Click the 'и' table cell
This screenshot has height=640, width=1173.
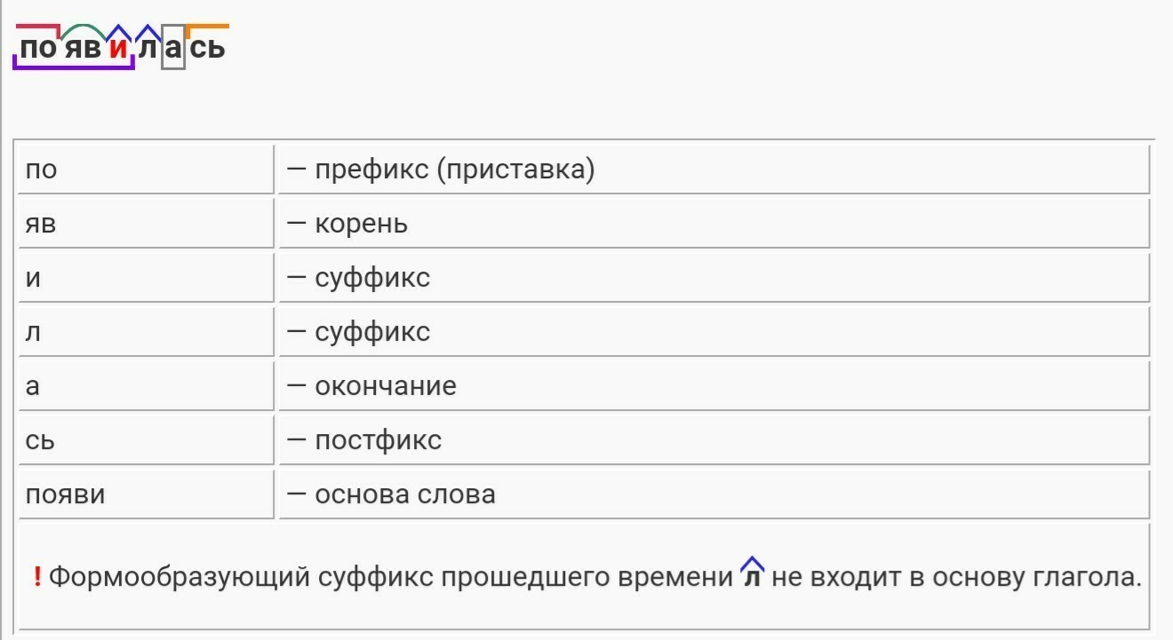click(146, 277)
